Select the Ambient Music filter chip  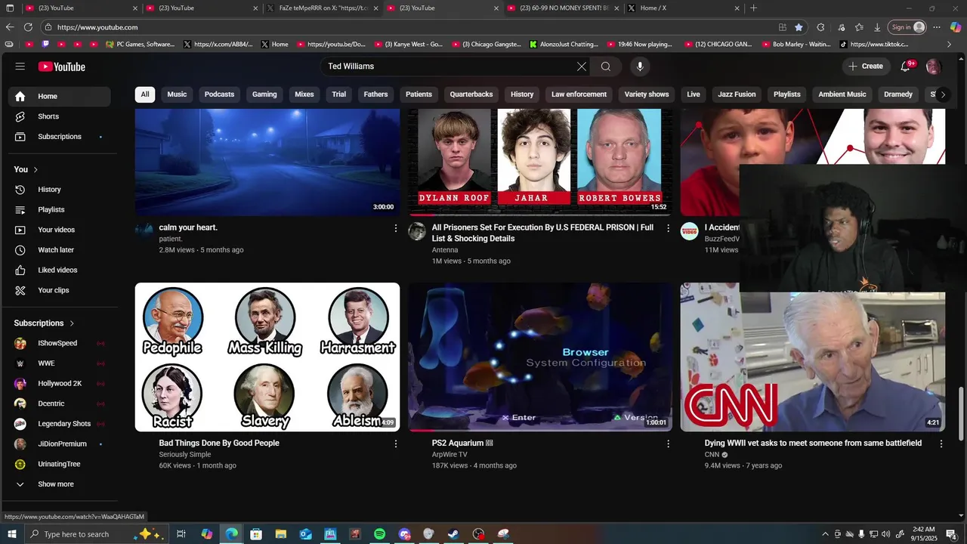(x=842, y=94)
